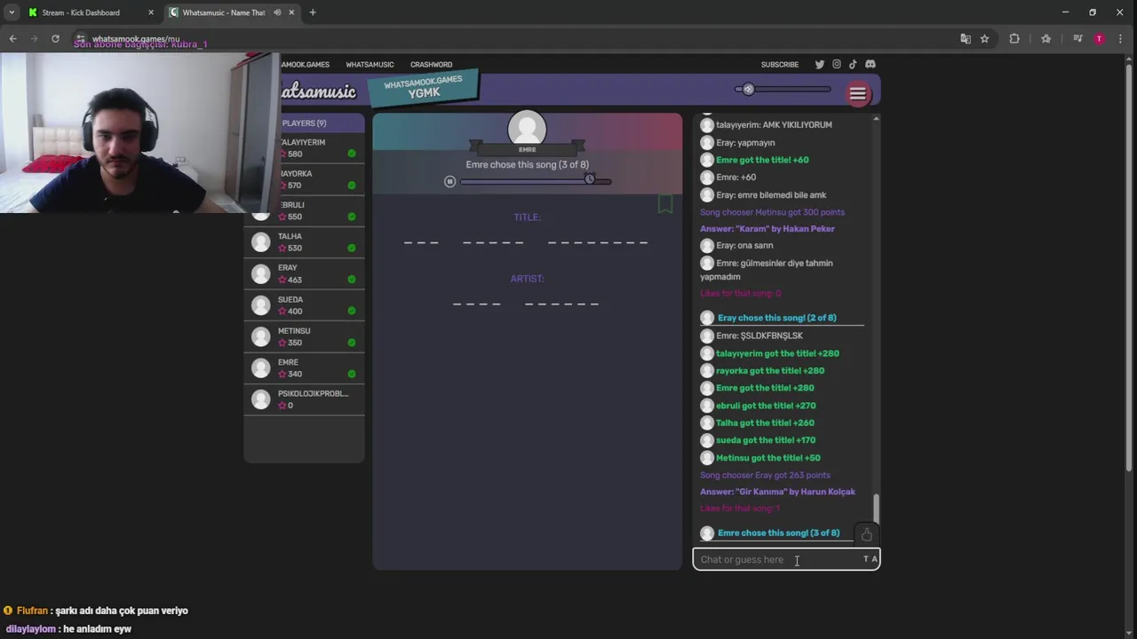
Task: Click "Metinsu got the title! +50" message
Action: click(x=767, y=458)
